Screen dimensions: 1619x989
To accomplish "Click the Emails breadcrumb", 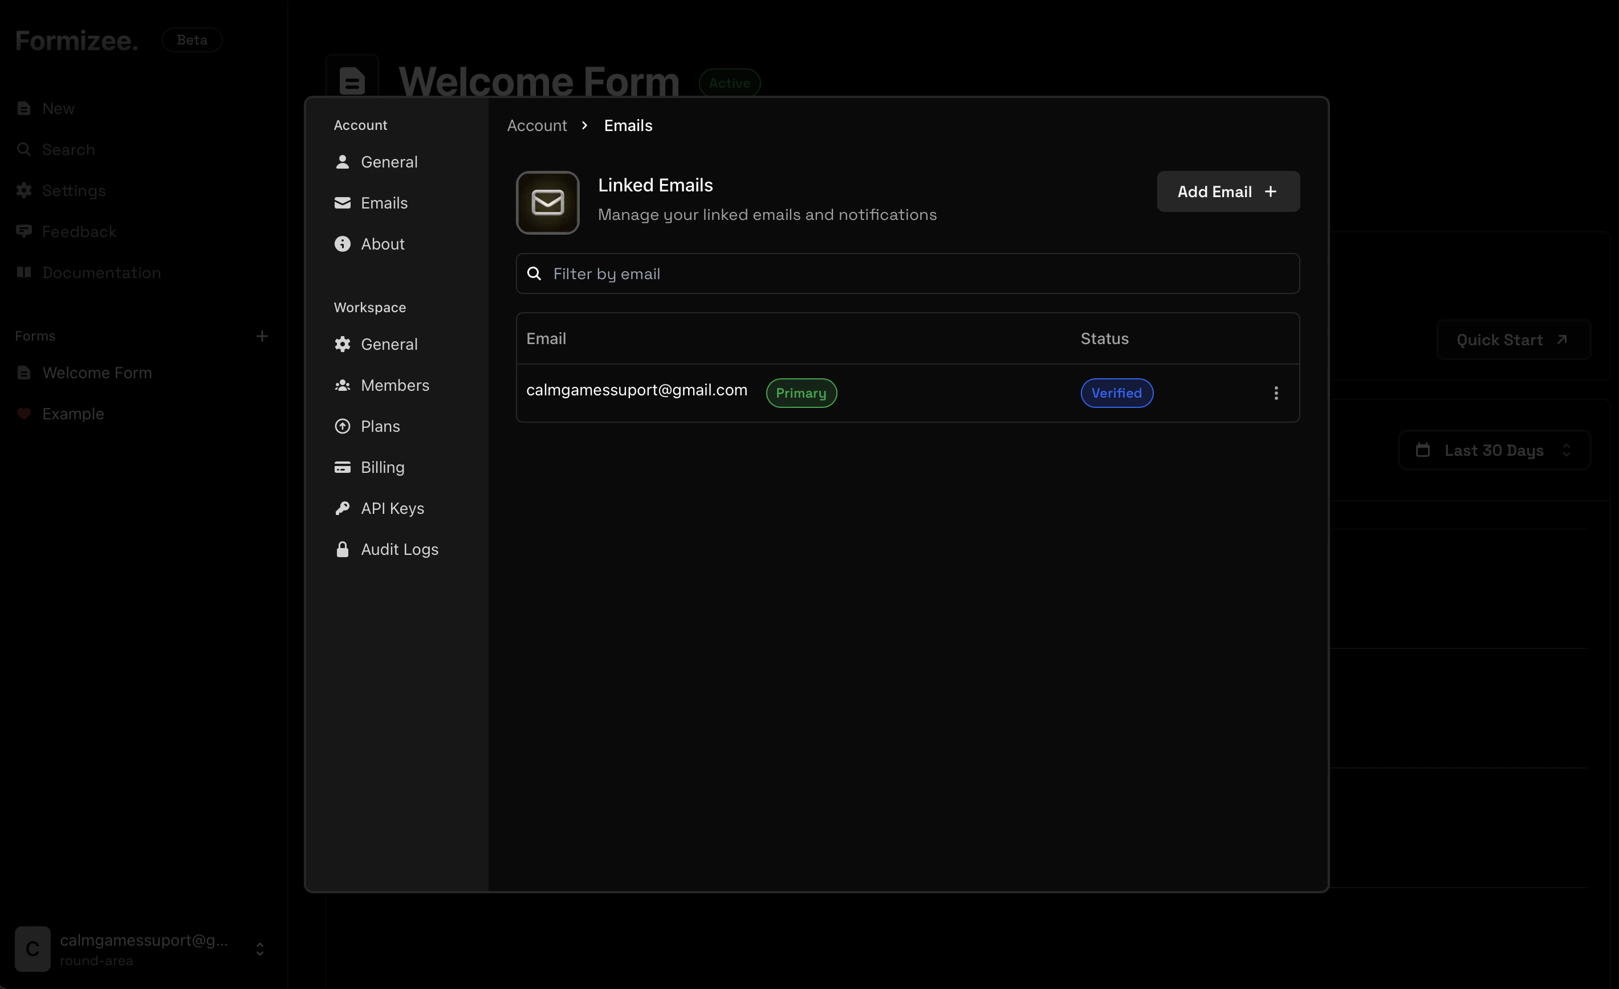I will click(x=628, y=125).
